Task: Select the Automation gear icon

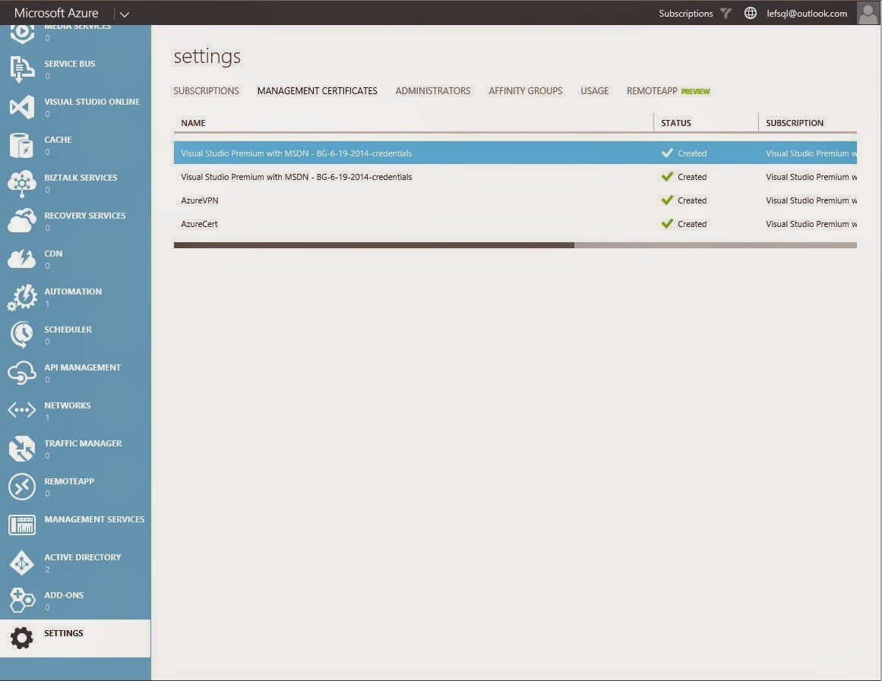Action: pos(22,297)
